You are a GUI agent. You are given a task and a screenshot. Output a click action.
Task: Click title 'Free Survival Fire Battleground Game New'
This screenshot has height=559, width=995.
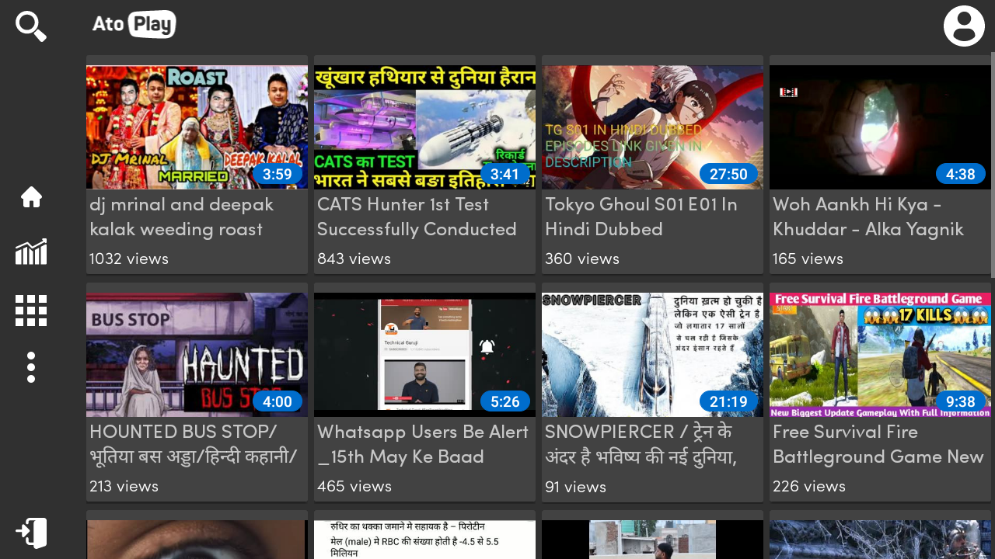click(x=878, y=444)
